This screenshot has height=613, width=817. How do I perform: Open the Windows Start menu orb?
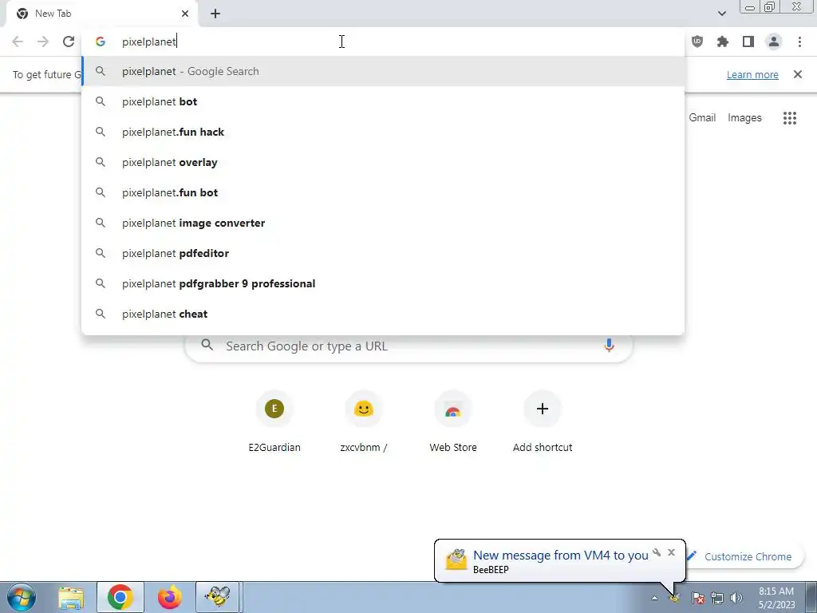[22, 597]
